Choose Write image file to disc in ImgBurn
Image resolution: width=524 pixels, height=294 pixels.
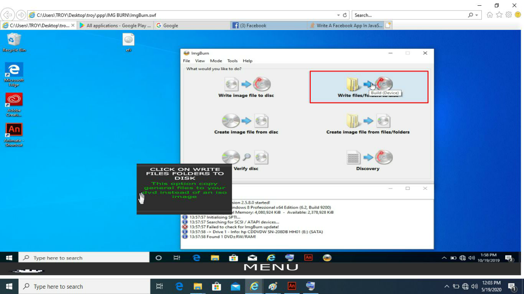246,87
